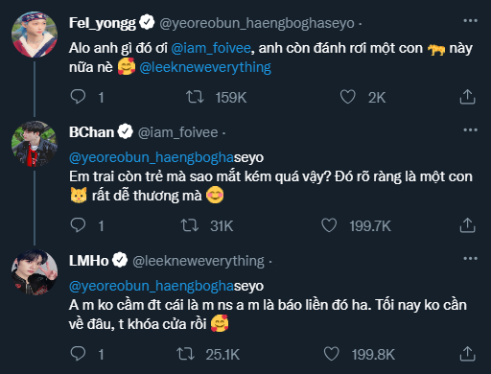Viewport: 491px width, 374px height.
Task: Share BChan's tweet
Action: (x=467, y=225)
